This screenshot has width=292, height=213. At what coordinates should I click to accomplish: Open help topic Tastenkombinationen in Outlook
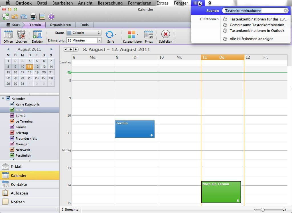pyautogui.click(x=257, y=30)
